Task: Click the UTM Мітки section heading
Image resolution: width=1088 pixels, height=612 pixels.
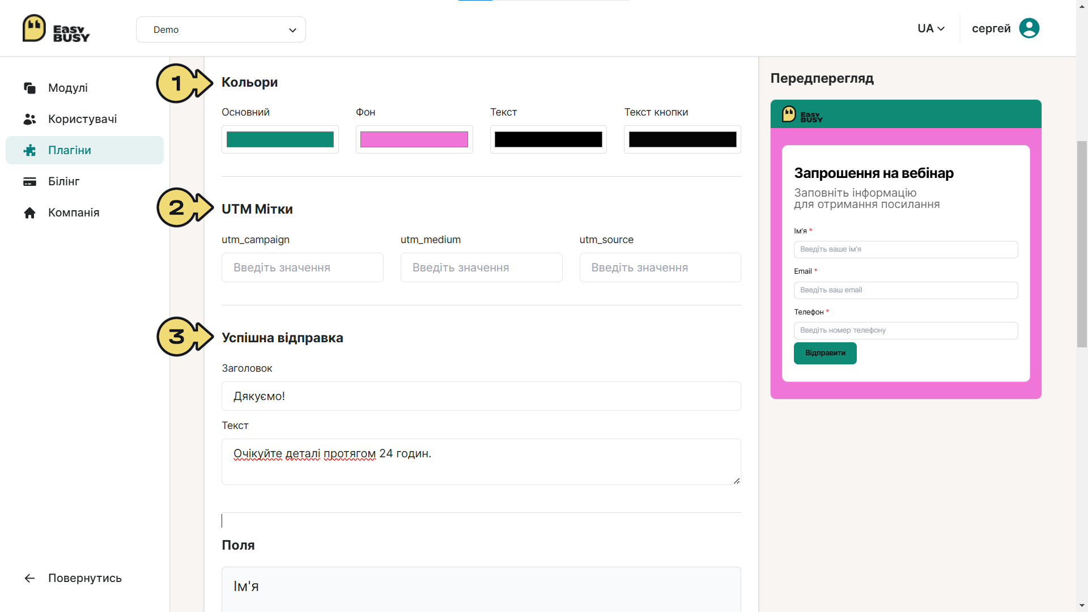Action: click(257, 209)
